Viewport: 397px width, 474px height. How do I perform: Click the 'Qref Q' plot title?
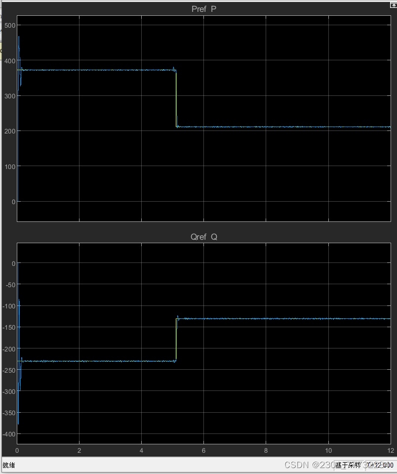(204, 237)
